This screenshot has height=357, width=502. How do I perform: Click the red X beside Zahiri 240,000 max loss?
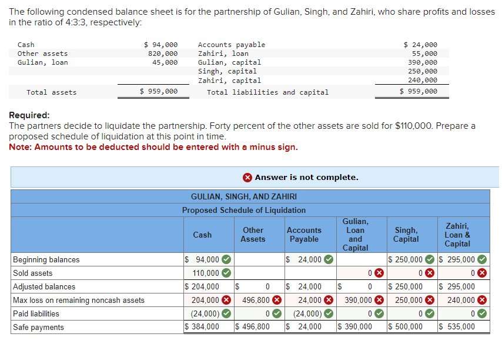482,299
